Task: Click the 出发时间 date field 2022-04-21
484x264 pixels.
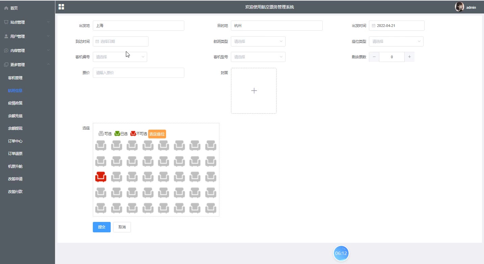Action: coord(397,26)
